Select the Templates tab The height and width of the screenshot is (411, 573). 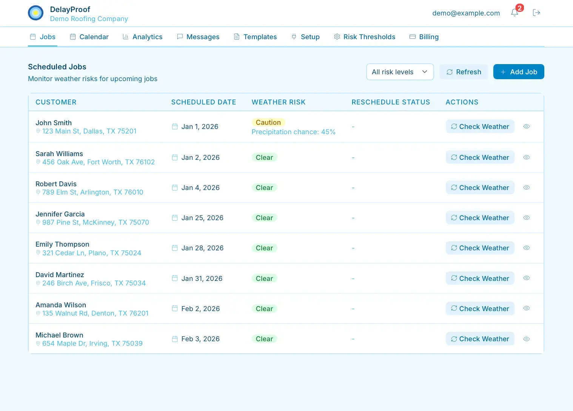(x=256, y=37)
